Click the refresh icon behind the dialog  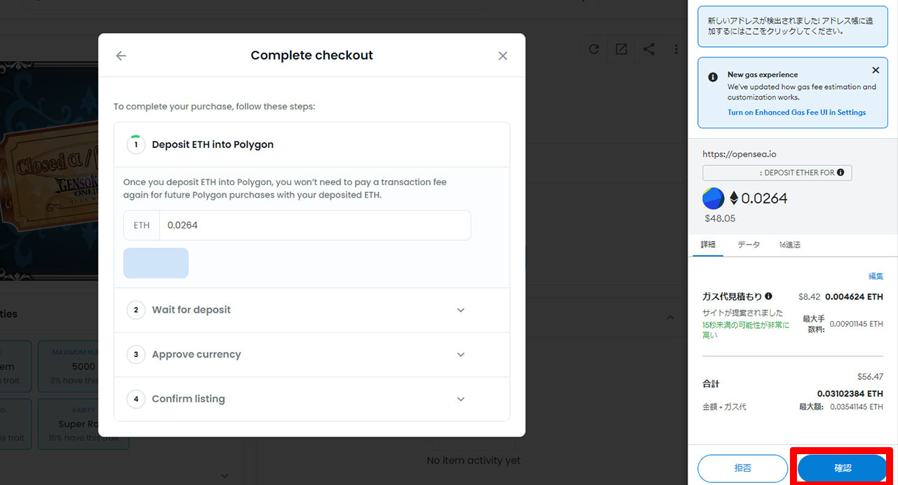tap(594, 49)
